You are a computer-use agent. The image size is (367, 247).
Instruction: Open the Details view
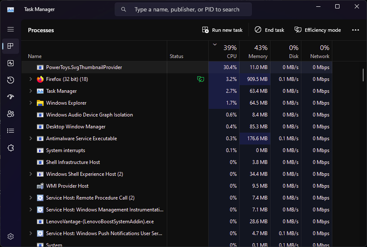pyautogui.click(x=10, y=130)
